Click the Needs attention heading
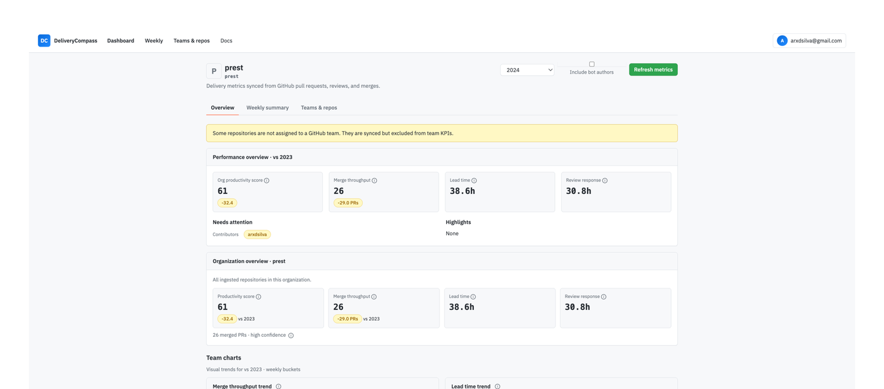This screenshot has width=884, height=389. 233,222
